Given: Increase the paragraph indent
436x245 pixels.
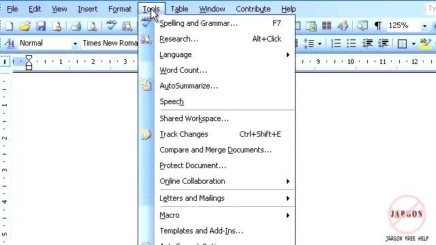Looking at the screenshot, I should click(383, 44).
